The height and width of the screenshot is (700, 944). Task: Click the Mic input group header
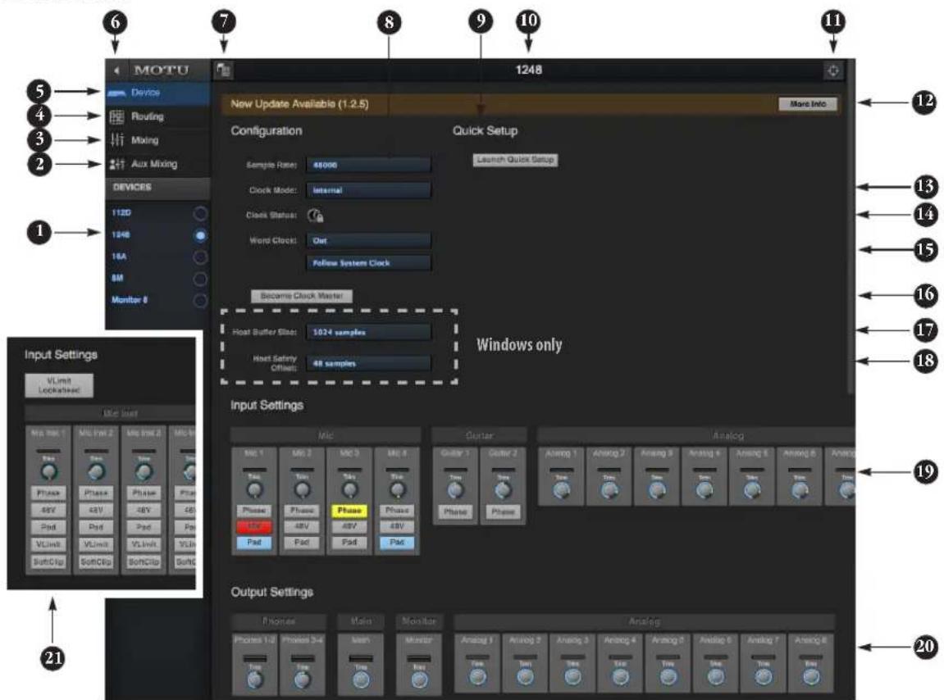coord(326,435)
